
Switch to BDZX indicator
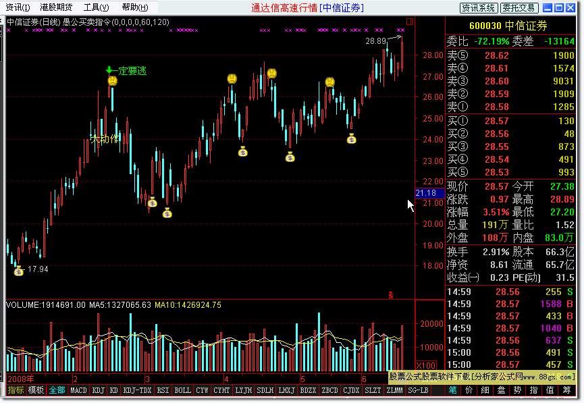click(x=309, y=390)
